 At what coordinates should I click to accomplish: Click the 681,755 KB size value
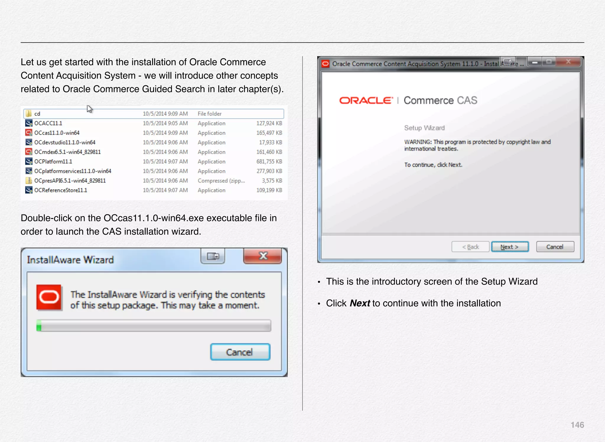269,162
